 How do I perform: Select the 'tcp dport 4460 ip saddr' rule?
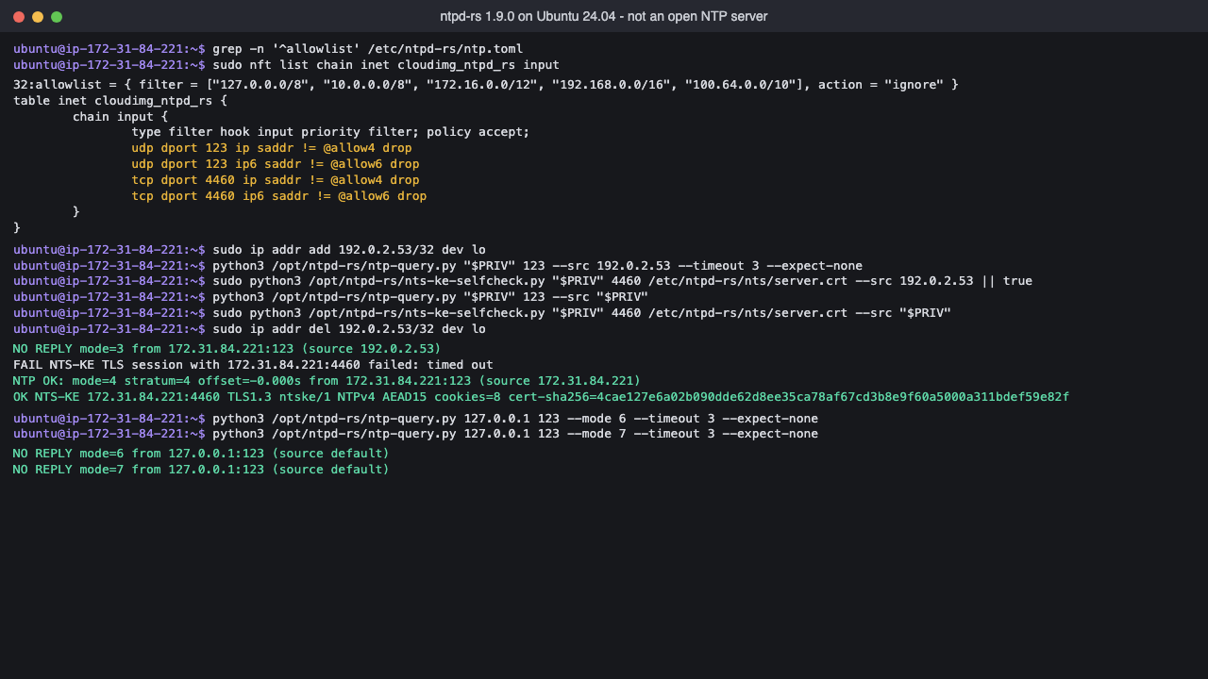(276, 180)
